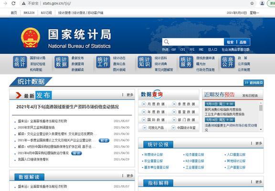Screen dimensions: 275x191
Task: Click the arrow icon beside 季度数据
Action: point(174,104)
